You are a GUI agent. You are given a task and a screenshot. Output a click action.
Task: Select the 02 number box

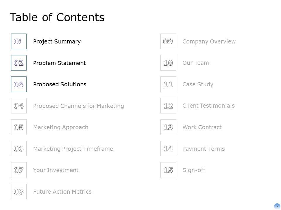click(x=19, y=63)
